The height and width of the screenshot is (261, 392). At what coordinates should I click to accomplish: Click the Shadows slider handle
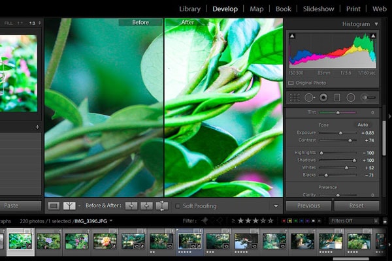pyautogui.click(x=354, y=161)
